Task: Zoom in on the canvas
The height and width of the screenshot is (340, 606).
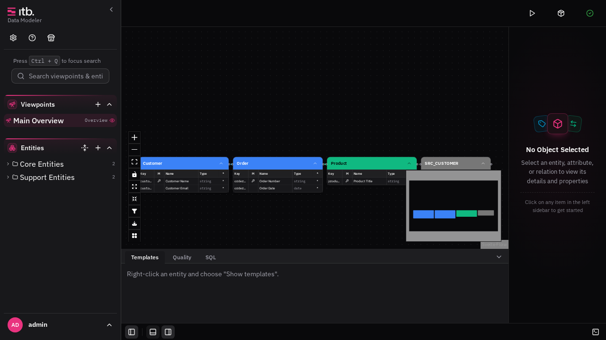Action: 134,137
